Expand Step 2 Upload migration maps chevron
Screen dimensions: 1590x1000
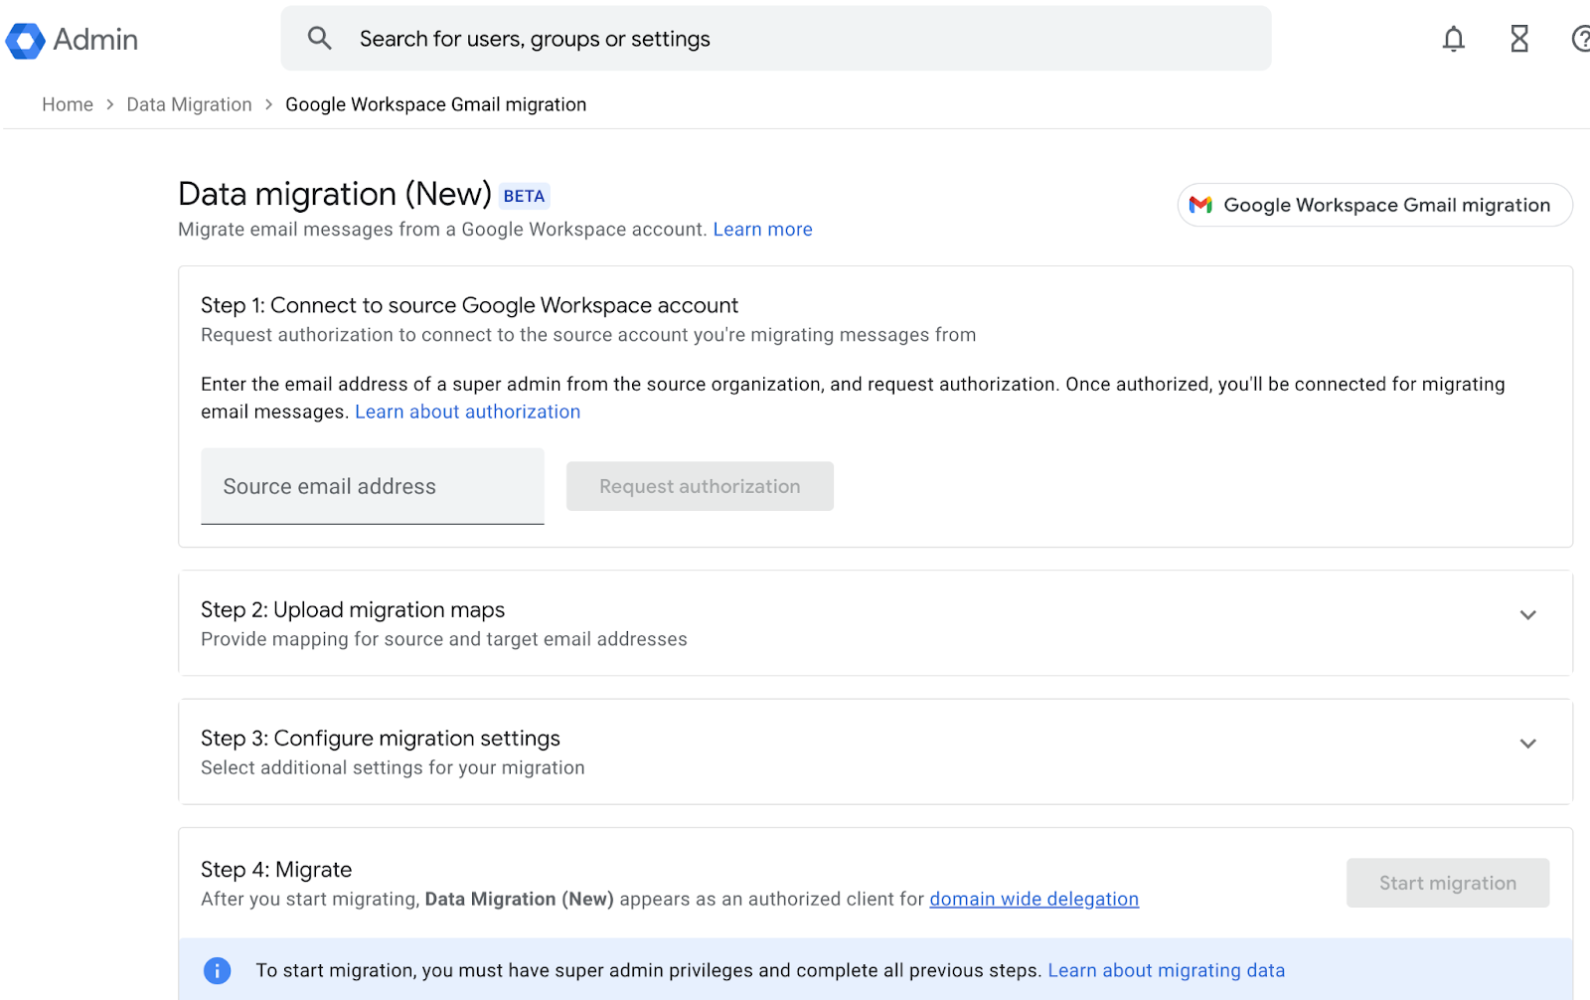[x=1528, y=615]
